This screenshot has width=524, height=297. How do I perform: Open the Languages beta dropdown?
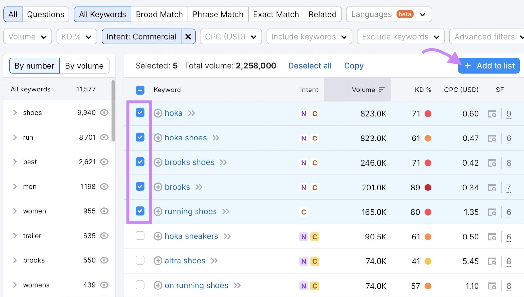(388, 14)
